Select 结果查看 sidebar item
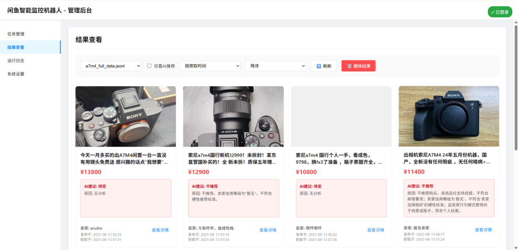 [30, 47]
